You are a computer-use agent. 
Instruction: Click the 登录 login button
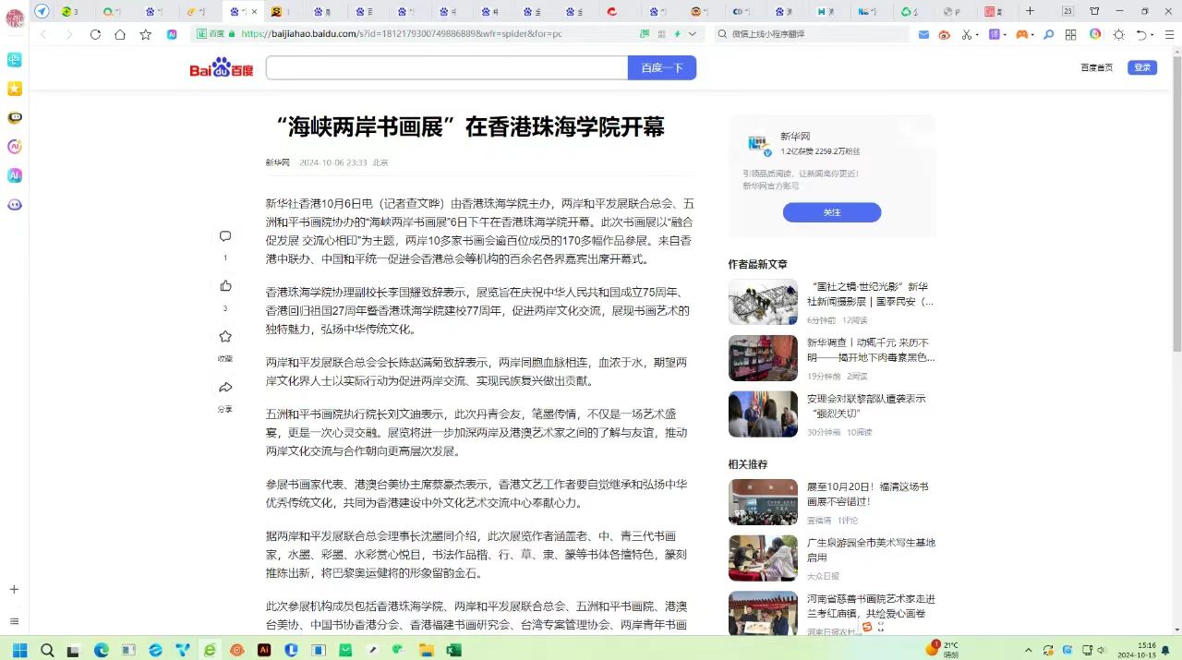[1142, 67]
